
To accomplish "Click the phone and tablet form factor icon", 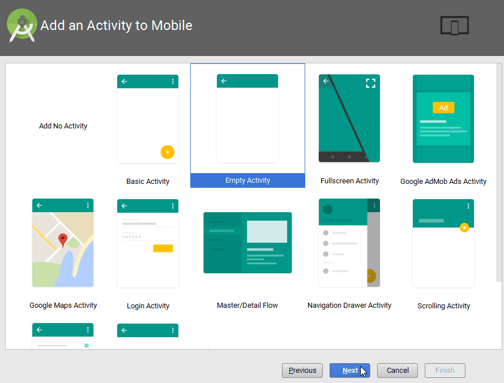I will coord(455,25).
